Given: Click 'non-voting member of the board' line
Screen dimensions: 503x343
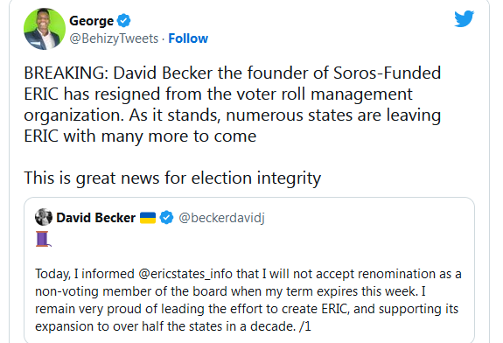Looking at the screenshot, I should point(230,291).
